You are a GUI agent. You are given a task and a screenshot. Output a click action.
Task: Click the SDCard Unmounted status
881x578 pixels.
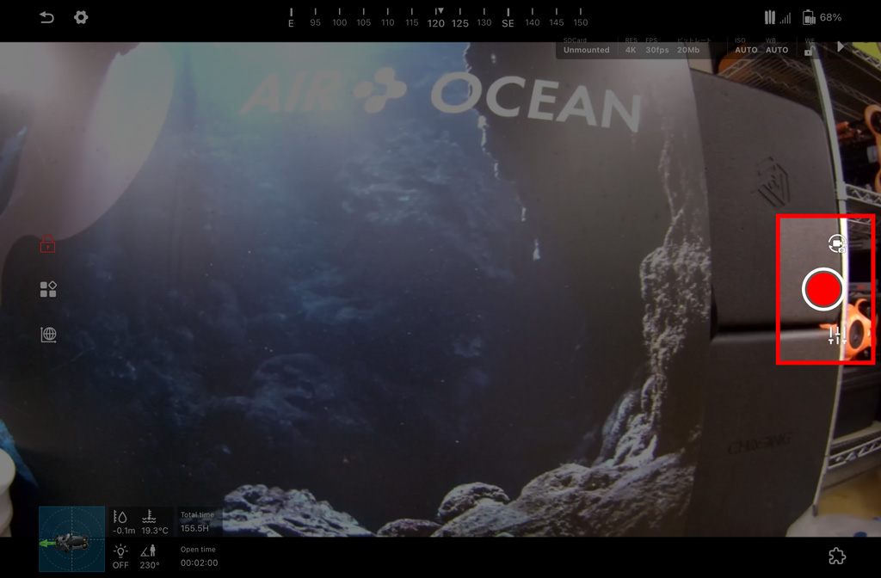tap(586, 46)
